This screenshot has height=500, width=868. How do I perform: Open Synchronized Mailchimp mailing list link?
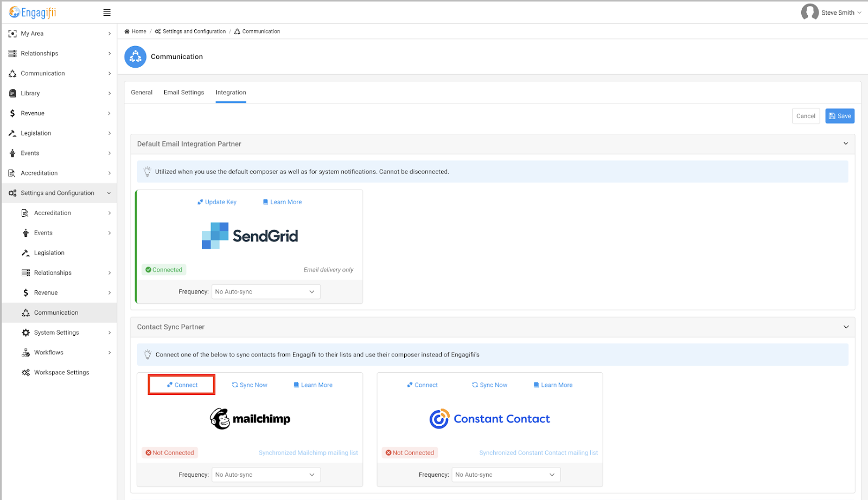click(x=308, y=453)
